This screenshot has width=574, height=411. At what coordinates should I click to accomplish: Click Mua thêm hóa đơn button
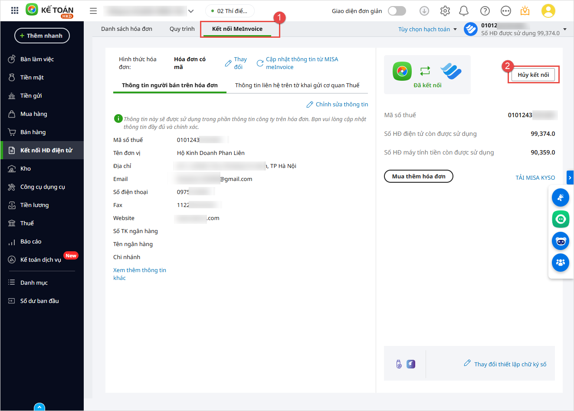pyautogui.click(x=418, y=176)
